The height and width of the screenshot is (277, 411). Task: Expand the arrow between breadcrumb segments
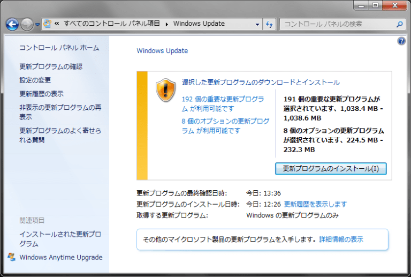167,24
